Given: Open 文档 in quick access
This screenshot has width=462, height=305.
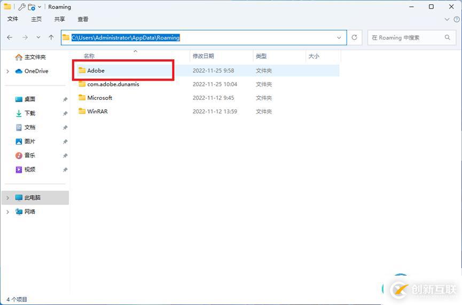Looking at the screenshot, I should click(29, 127).
